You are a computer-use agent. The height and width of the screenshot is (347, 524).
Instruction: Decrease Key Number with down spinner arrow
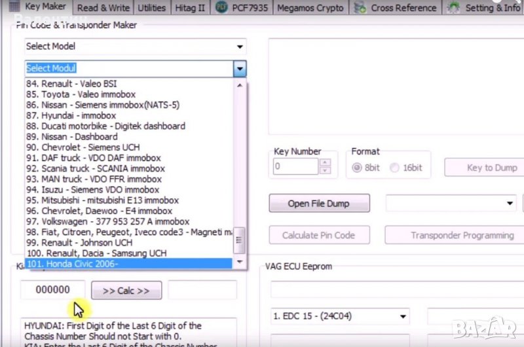coord(326,171)
